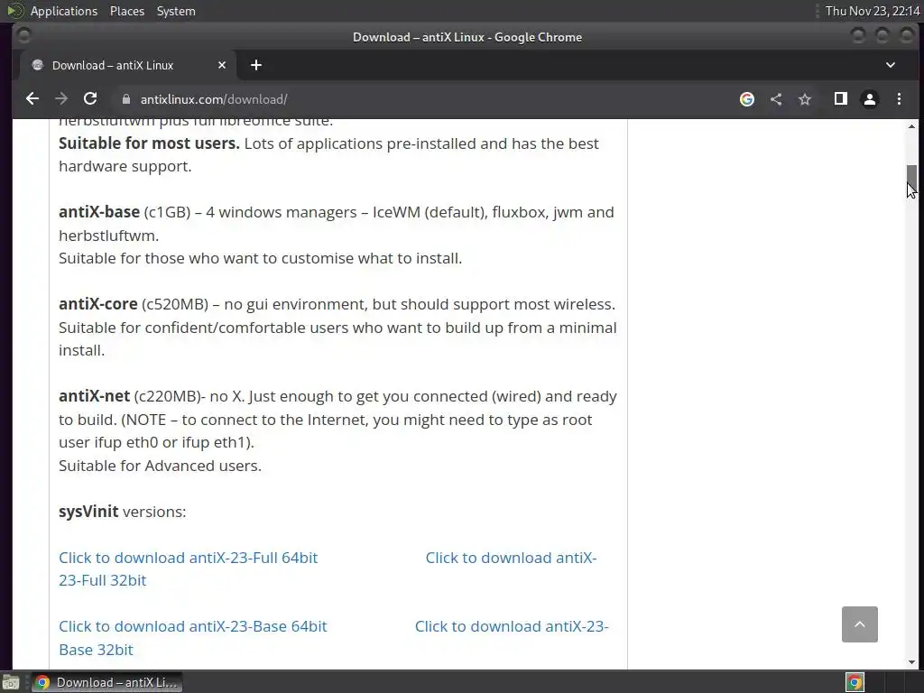Screen dimensions: 924x693
Task: Click the 'antiX-net' heading text
Action: [x=94, y=395]
